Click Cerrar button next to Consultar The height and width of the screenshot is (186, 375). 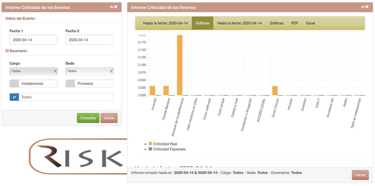coord(109,118)
